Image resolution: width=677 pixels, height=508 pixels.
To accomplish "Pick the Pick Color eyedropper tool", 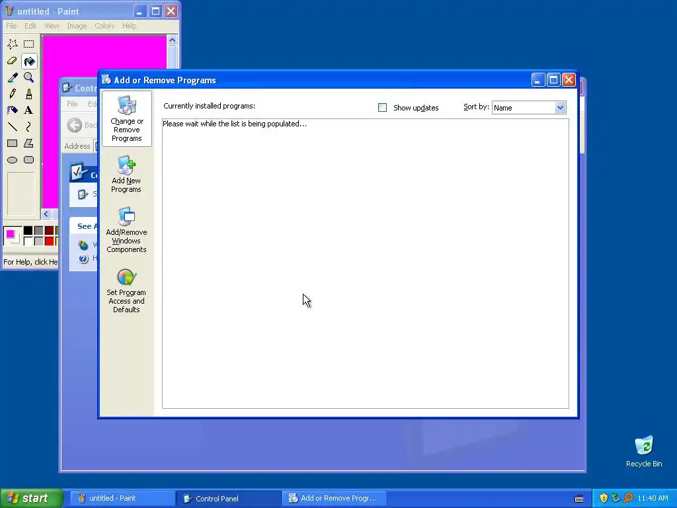I will (x=12, y=77).
